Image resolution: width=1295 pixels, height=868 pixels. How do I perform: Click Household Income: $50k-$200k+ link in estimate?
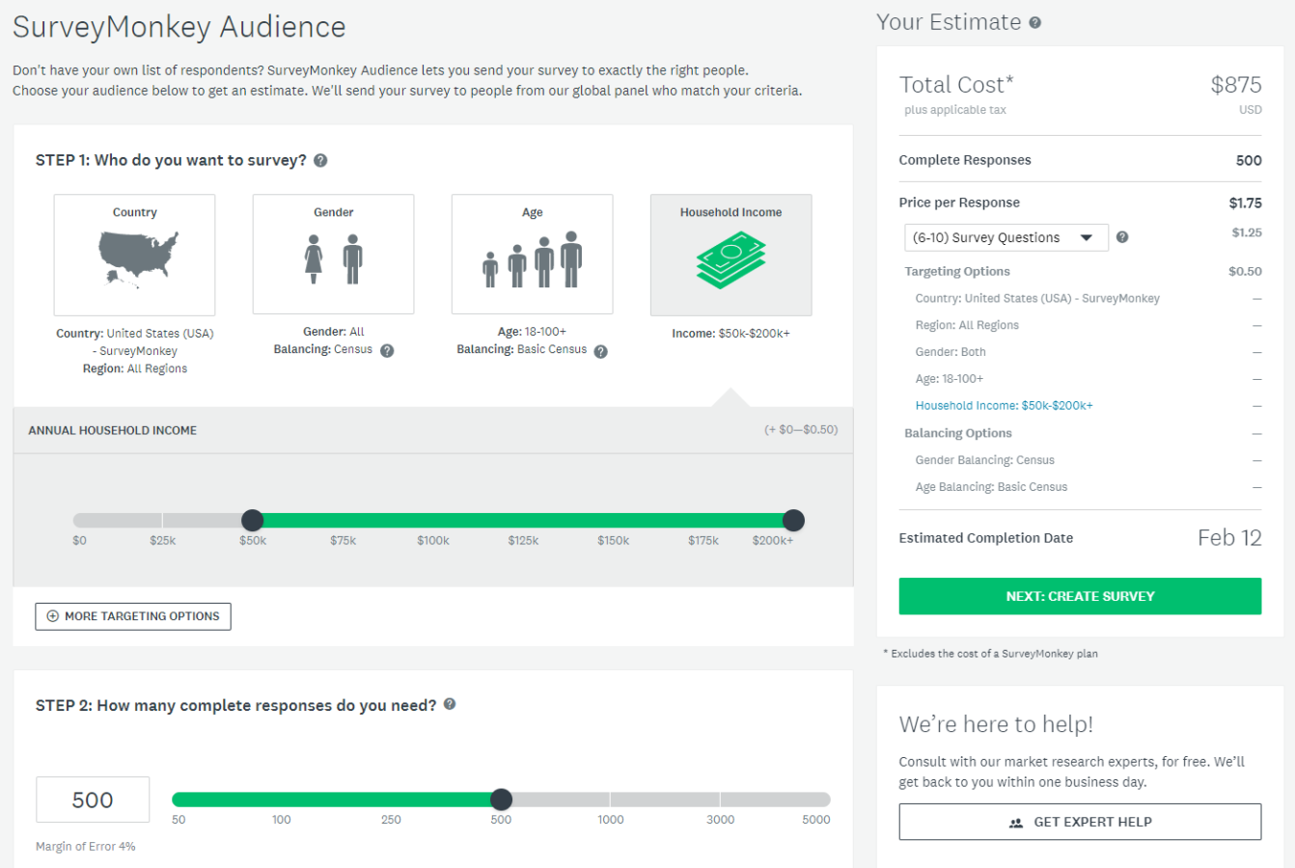click(1004, 406)
